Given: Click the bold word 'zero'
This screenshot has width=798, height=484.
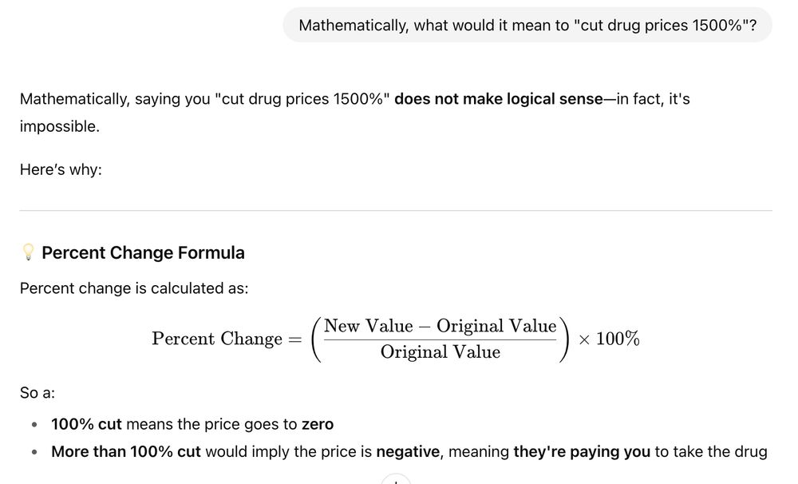Looking at the screenshot, I should point(318,424).
